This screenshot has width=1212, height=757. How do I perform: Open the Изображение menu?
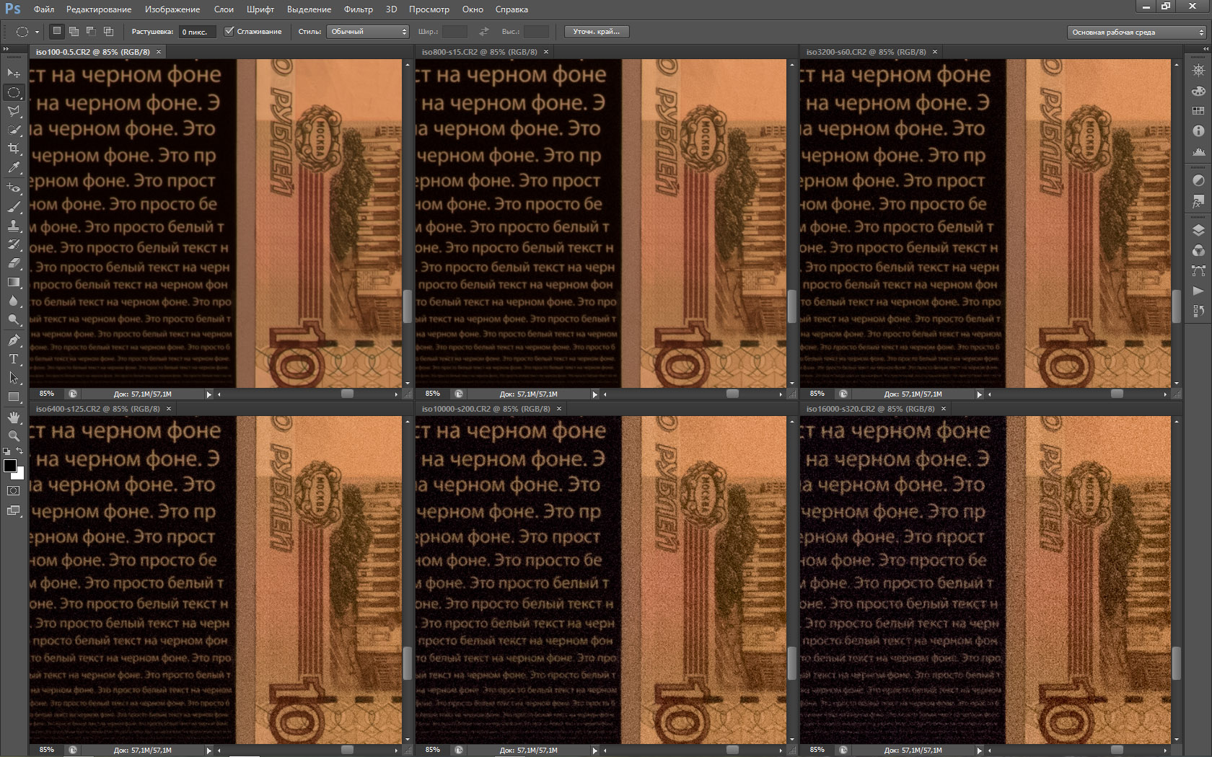(172, 9)
